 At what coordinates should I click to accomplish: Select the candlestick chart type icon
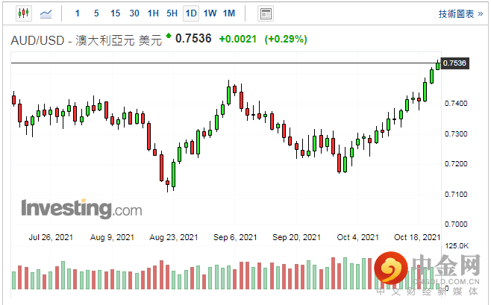pos(24,13)
